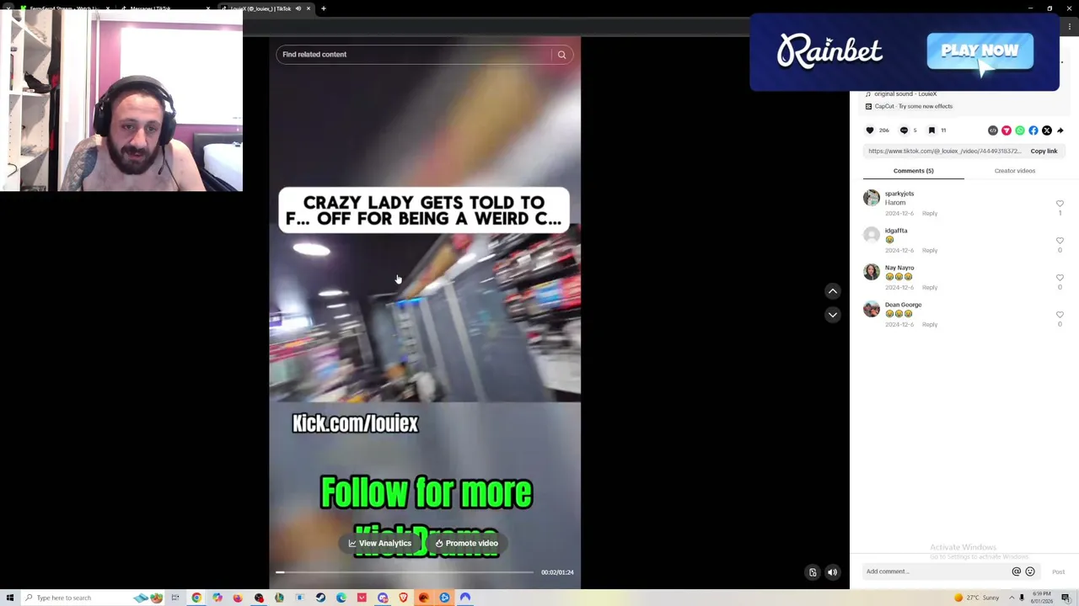Reply to idgaffta's comment
This screenshot has height=606, width=1079.
[930, 251]
